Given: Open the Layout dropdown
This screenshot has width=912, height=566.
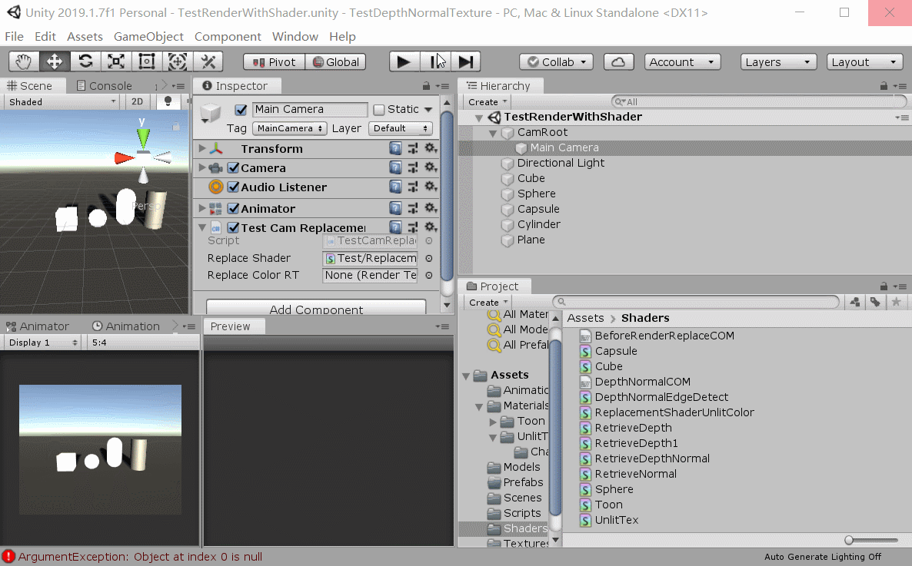Looking at the screenshot, I should 864,62.
